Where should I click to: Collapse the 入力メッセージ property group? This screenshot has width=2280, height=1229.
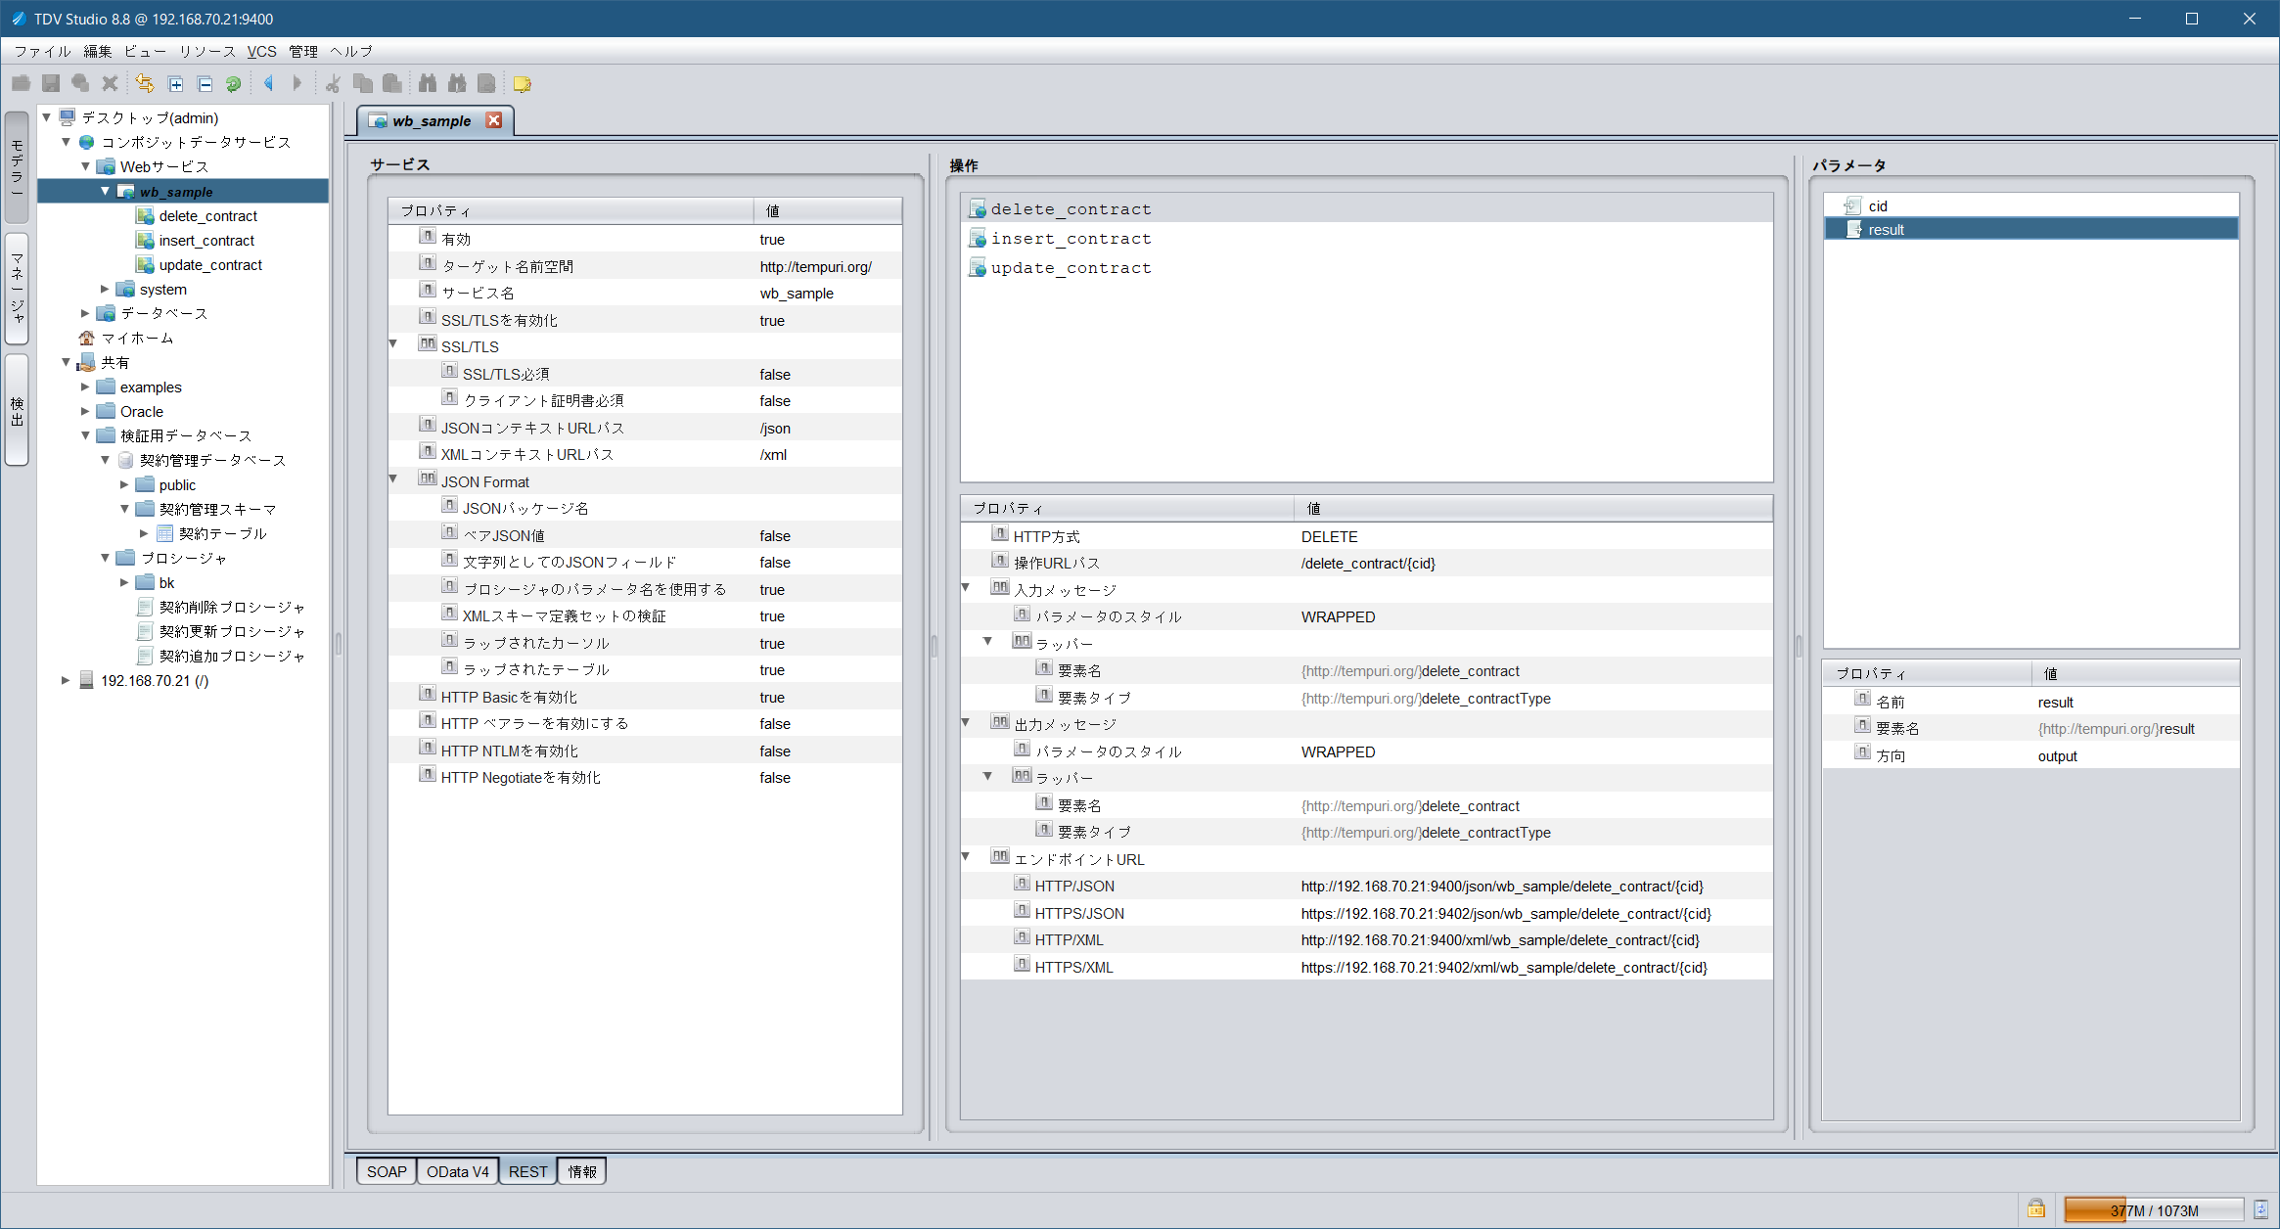pyautogui.click(x=966, y=588)
